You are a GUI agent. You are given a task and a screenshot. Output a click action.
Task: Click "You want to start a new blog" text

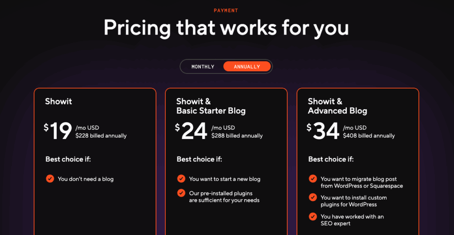(225, 179)
